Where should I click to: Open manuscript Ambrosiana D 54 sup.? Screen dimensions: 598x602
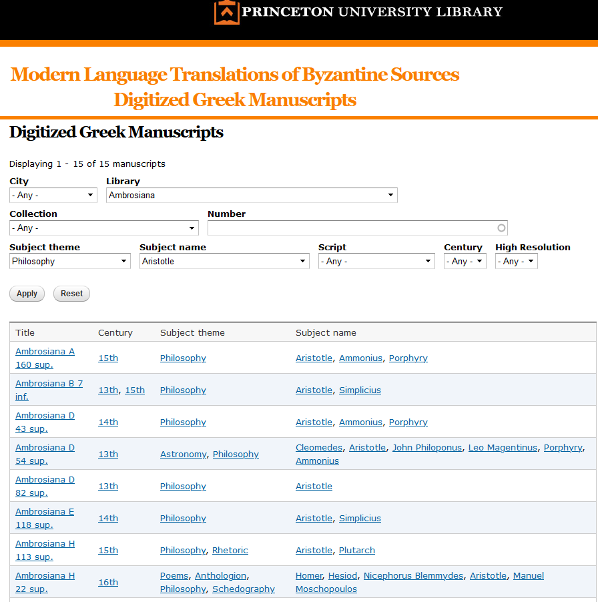[45, 454]
